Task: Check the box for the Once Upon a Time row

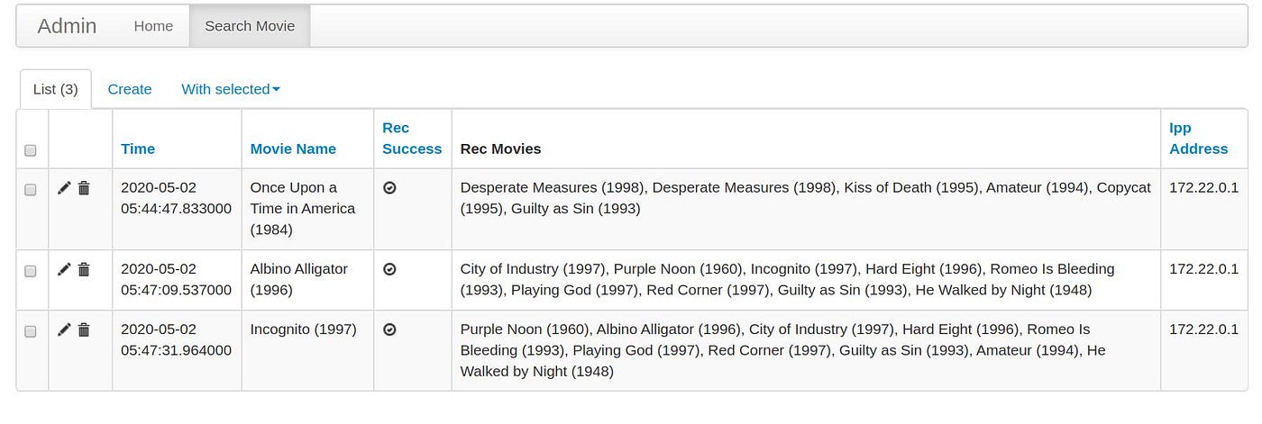Action: (x=31, y=190)
